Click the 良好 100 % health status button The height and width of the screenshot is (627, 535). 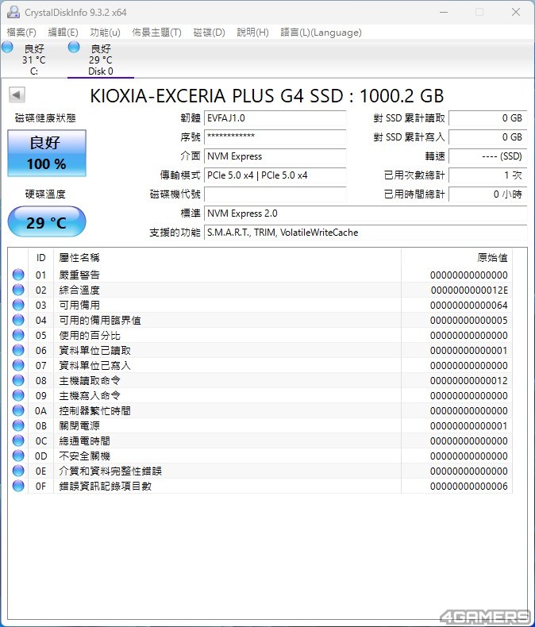click(47, 153)
